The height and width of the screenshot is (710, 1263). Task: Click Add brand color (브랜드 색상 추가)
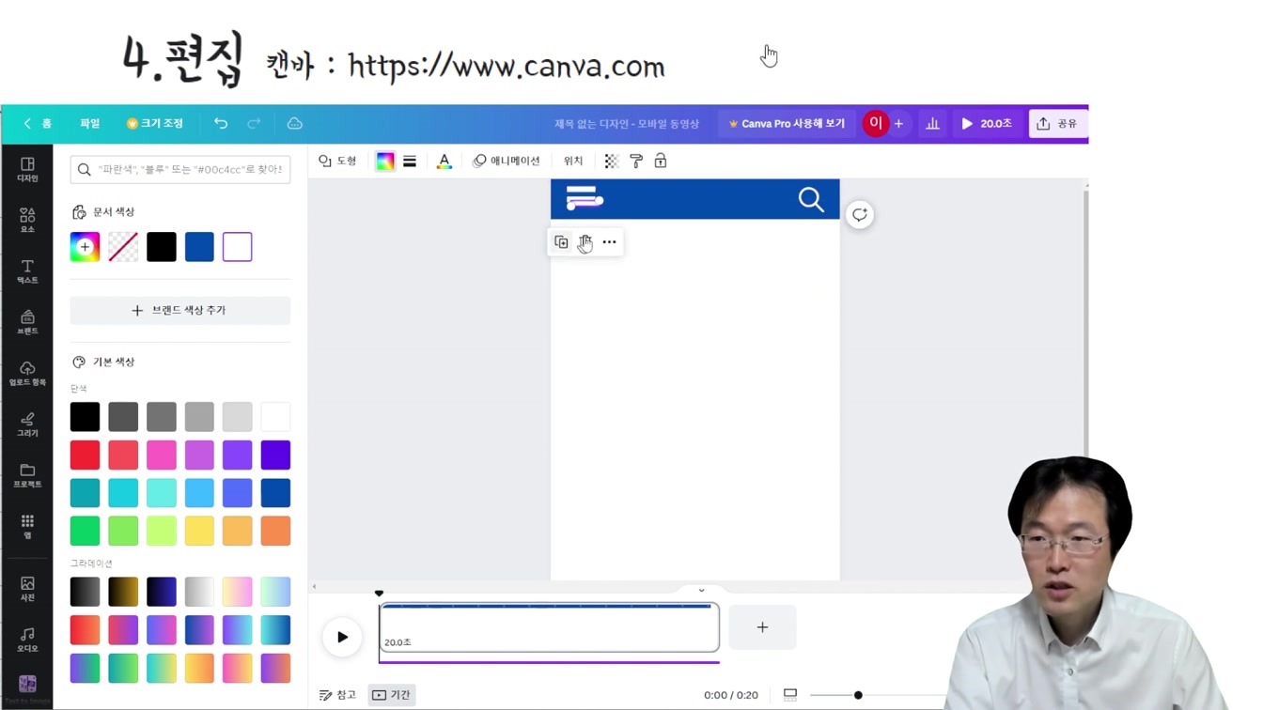click(180, 310)
